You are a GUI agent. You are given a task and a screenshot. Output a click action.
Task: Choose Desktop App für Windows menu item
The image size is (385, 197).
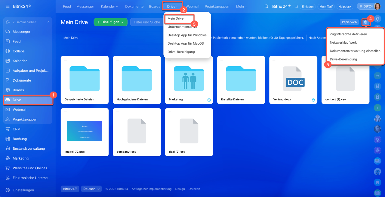tap(187, 35)
